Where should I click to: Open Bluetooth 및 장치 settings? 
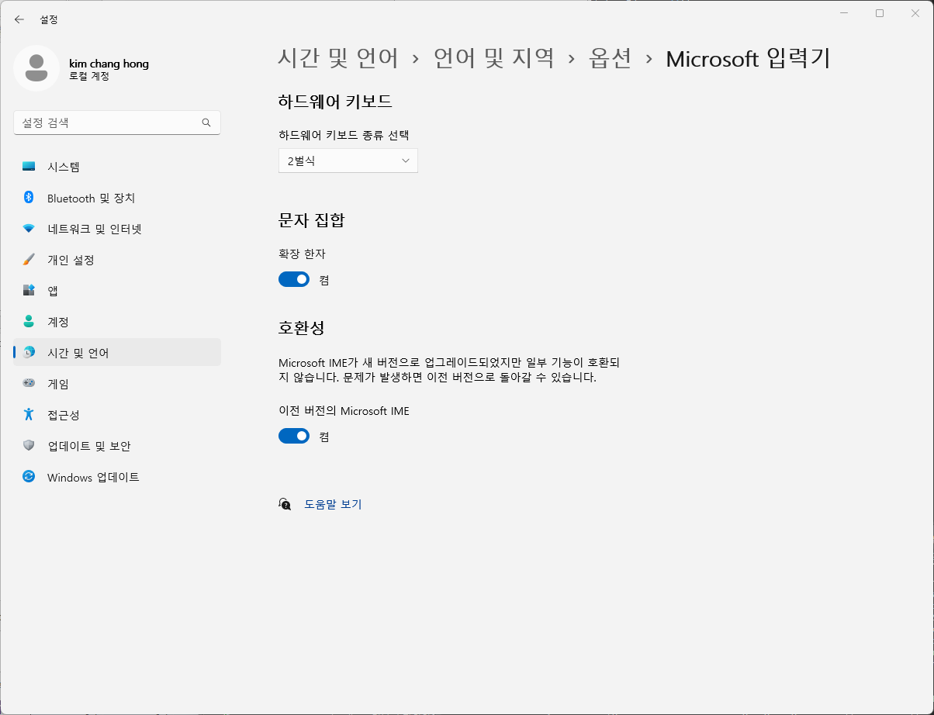[x=117, y=198]
